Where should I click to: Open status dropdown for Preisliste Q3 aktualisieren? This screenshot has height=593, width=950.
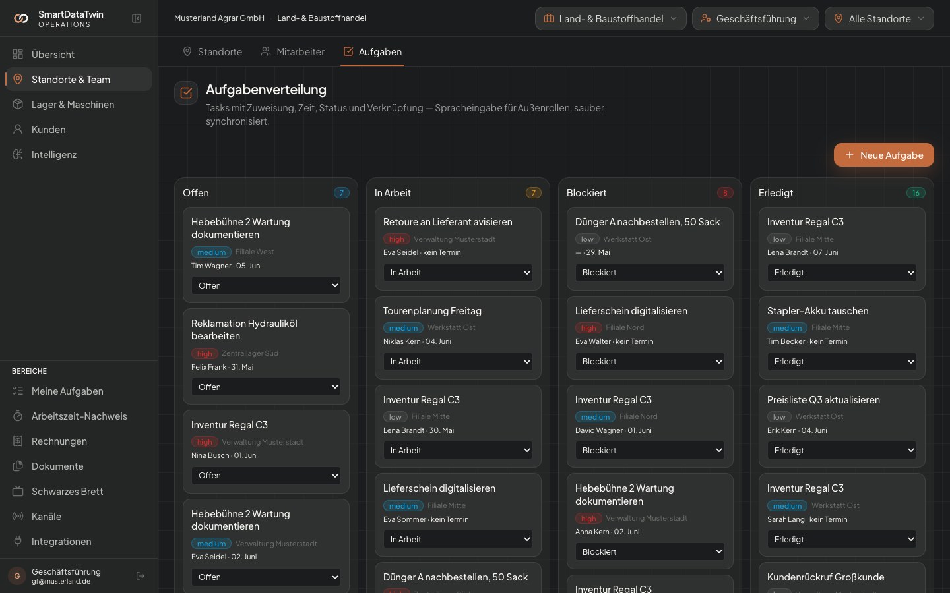pyautogui.click(x=842, y=450)
